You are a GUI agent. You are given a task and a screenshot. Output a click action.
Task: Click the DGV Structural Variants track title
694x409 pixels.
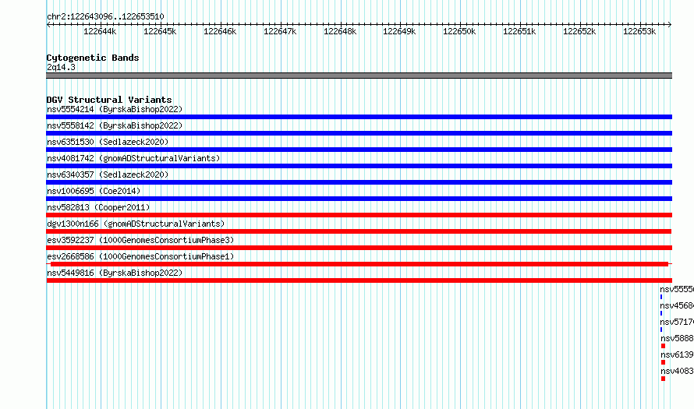109,100
